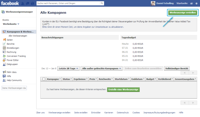Click the Facebook logo
Viewport: 200px width, 117px height.
[x=10, y=3]
